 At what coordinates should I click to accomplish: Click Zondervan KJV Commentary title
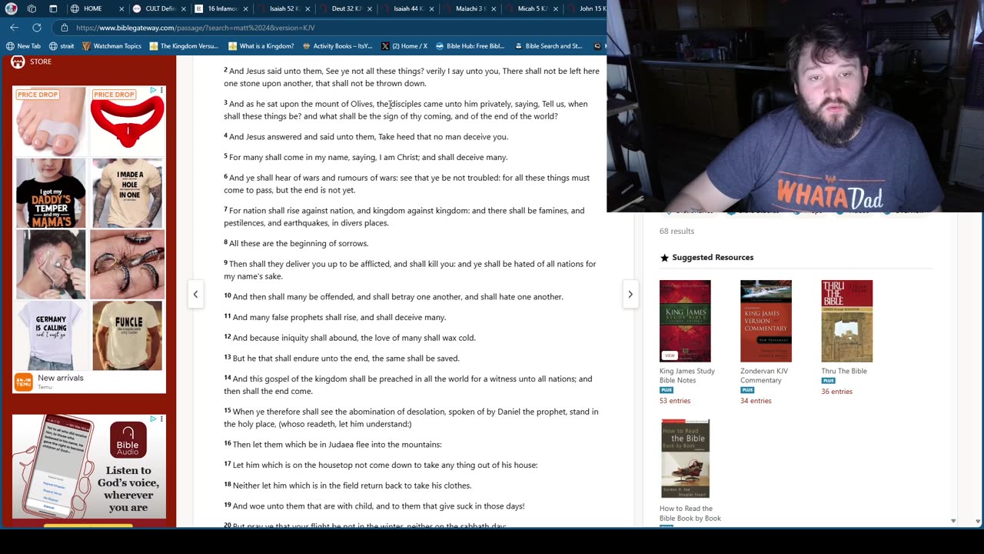(764, 375)
